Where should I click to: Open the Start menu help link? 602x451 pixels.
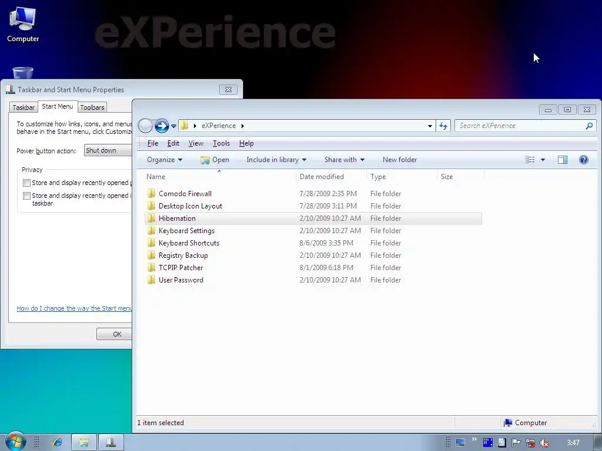point(74,308)
